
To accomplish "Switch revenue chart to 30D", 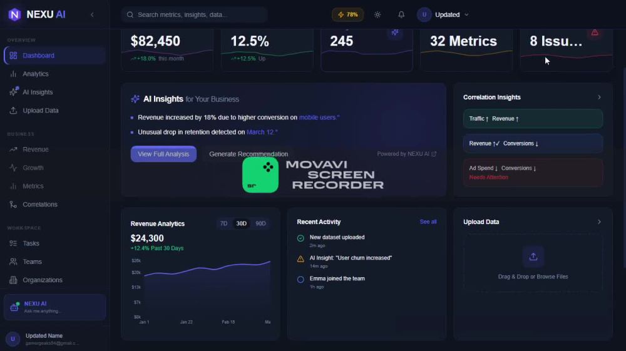I will pyautogui.click(x=241, y=224).
